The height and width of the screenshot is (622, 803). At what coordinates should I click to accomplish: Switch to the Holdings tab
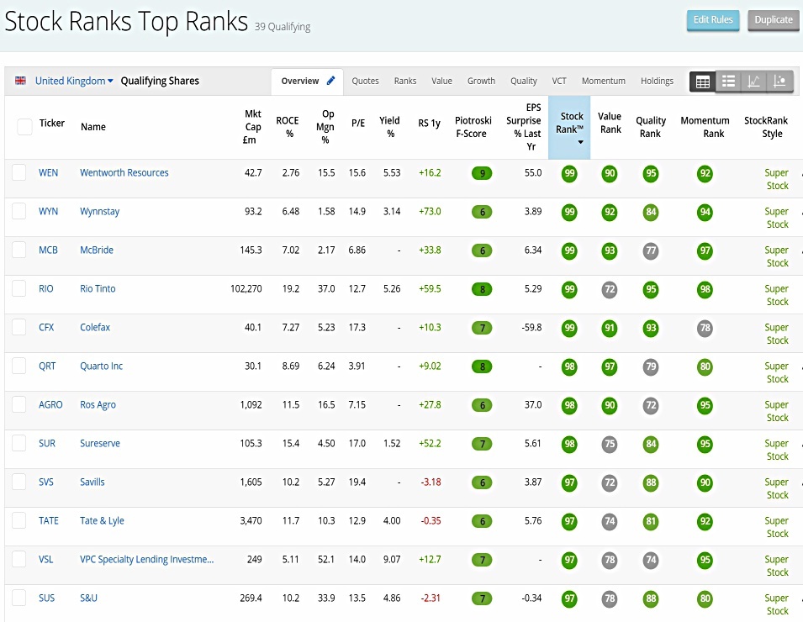point(657,81)
